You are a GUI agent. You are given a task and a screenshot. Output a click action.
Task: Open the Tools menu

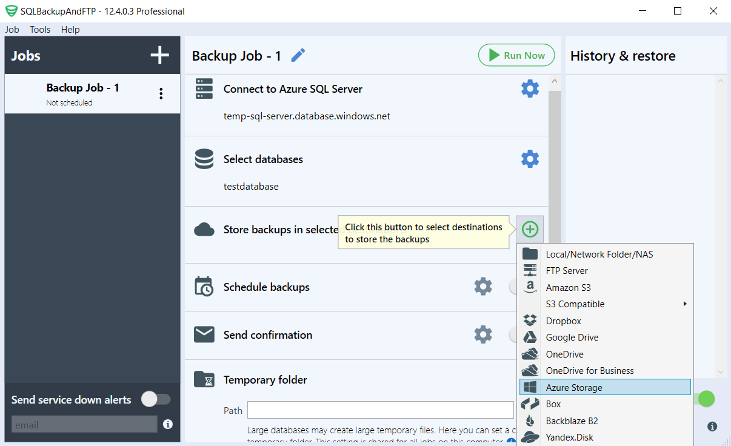40,29
